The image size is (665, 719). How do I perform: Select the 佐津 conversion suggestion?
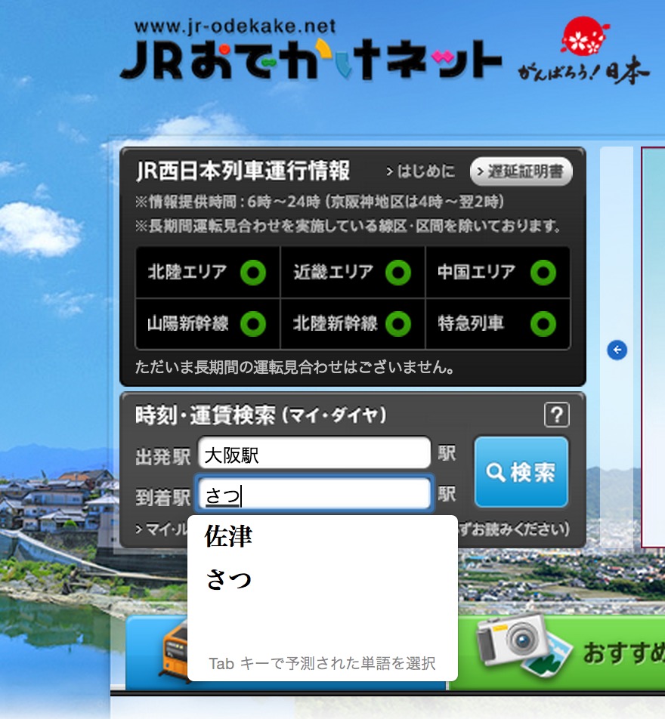click(322, 536)
